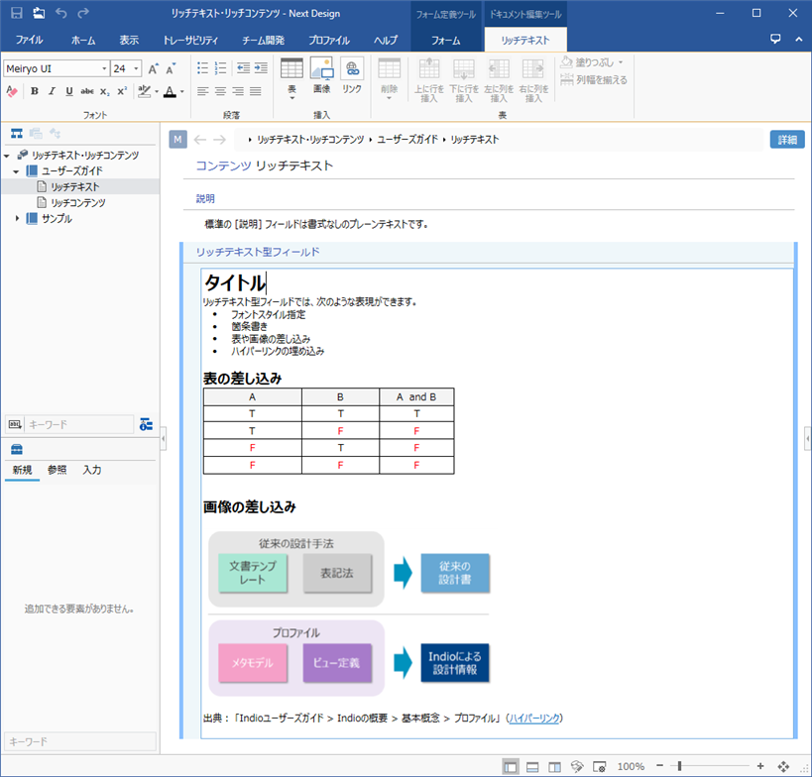Screen dimensions: 812x777
Task: Open the Meiryo UI font name dropdown
Action: pyautogui.click(x=104, y=68)
